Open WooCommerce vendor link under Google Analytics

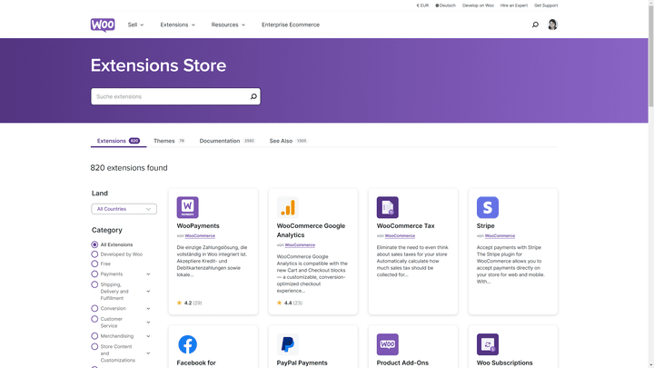300,245
